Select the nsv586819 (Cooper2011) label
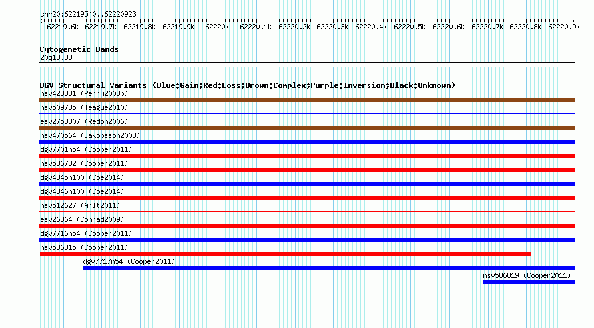The width and height of the screenshot is (594, 328). (x=527, y=275)
